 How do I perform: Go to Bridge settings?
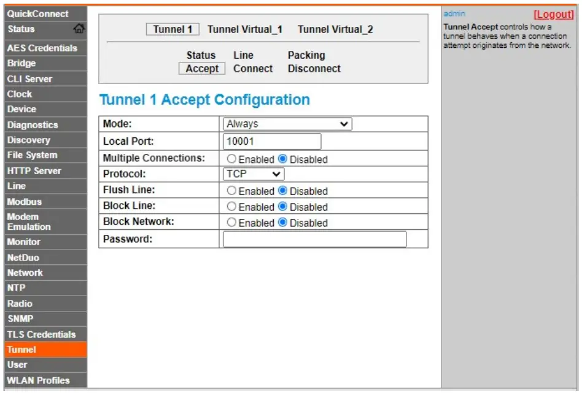(x=45, y=63)
